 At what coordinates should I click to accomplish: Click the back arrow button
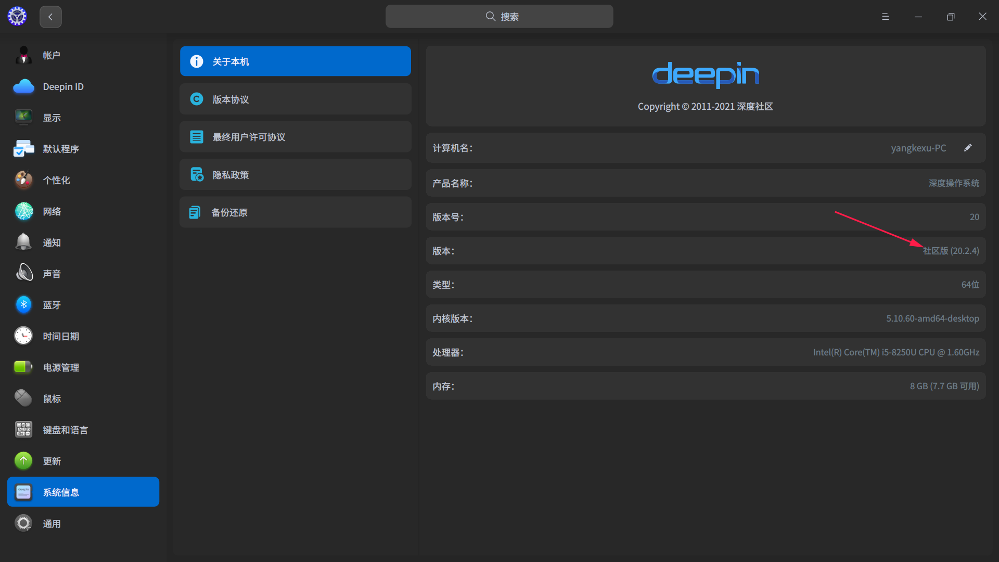[50, 17]
